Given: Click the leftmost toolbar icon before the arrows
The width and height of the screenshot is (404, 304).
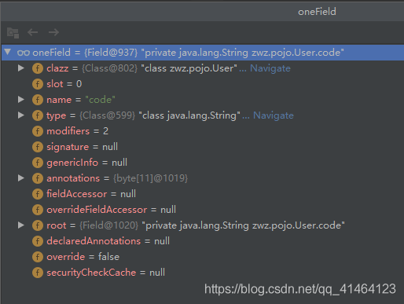Looking at the screenshot, I should click(x=13, y=33).
